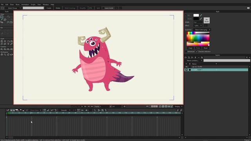
Task: Click the Delete button in tool options
Action: (x=58, y=8)
